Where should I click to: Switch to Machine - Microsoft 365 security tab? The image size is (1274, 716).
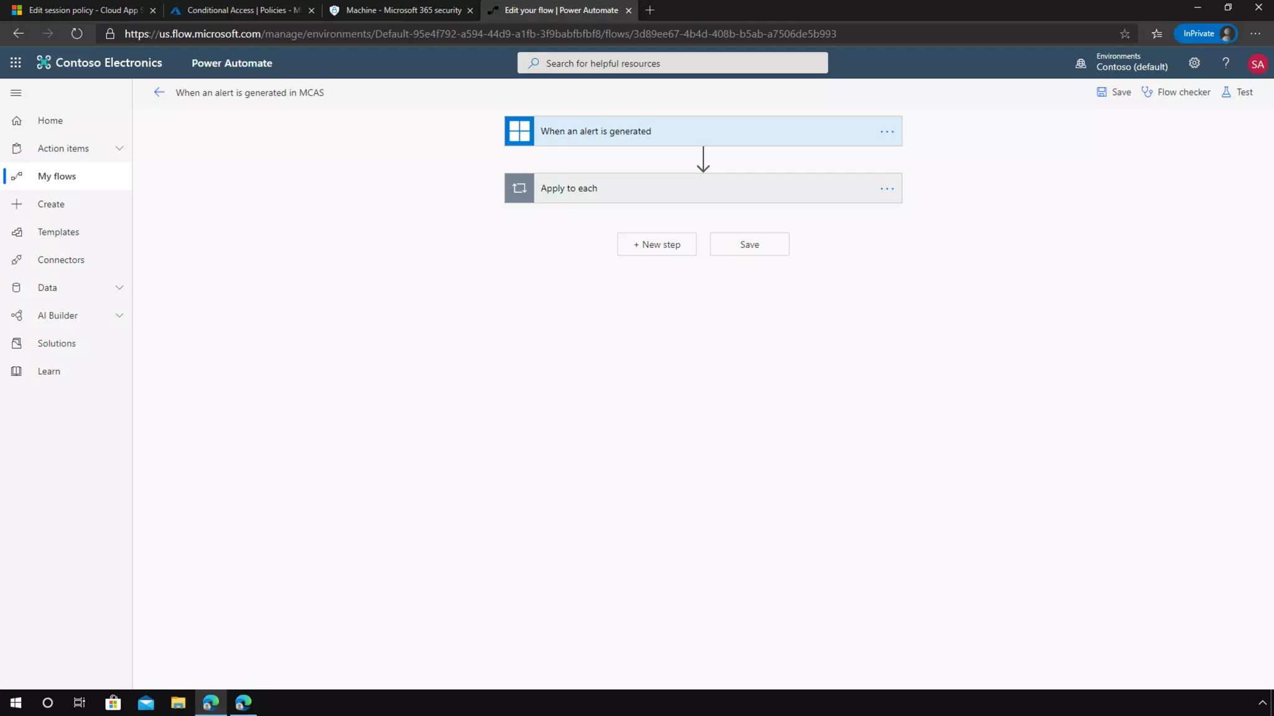coord(401,10)
